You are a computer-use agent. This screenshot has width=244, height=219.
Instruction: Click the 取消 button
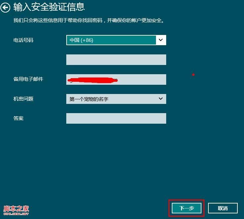[223, 208]
